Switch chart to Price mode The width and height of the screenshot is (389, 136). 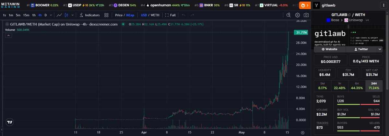pos(119,15)
